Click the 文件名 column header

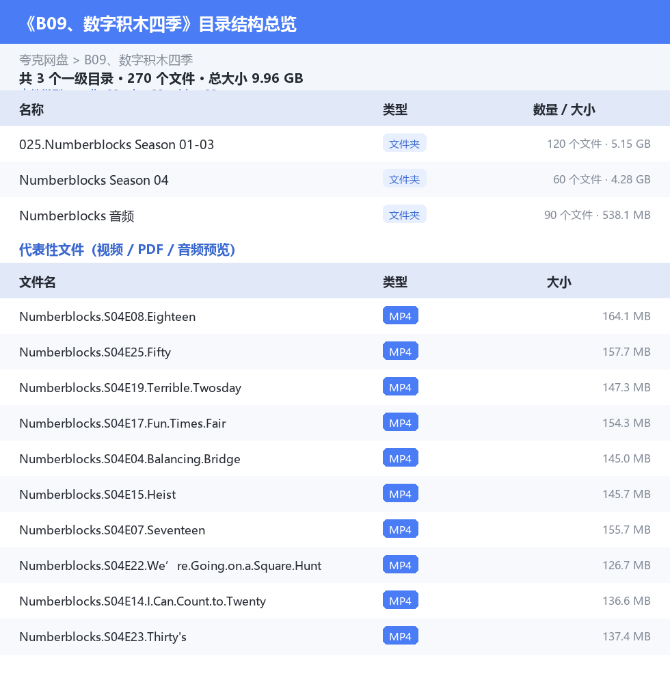click(x=38, y=282)
